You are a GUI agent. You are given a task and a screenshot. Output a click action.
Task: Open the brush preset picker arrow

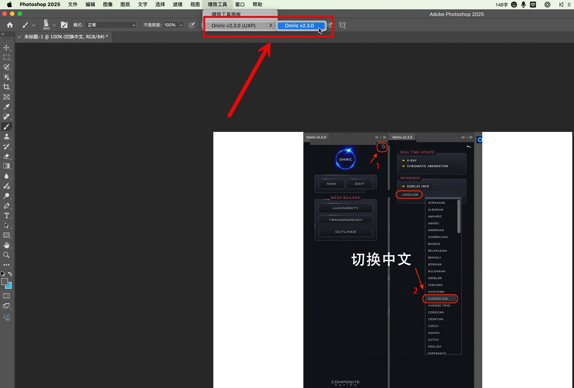pyautogui.click(x=54, y=25)
